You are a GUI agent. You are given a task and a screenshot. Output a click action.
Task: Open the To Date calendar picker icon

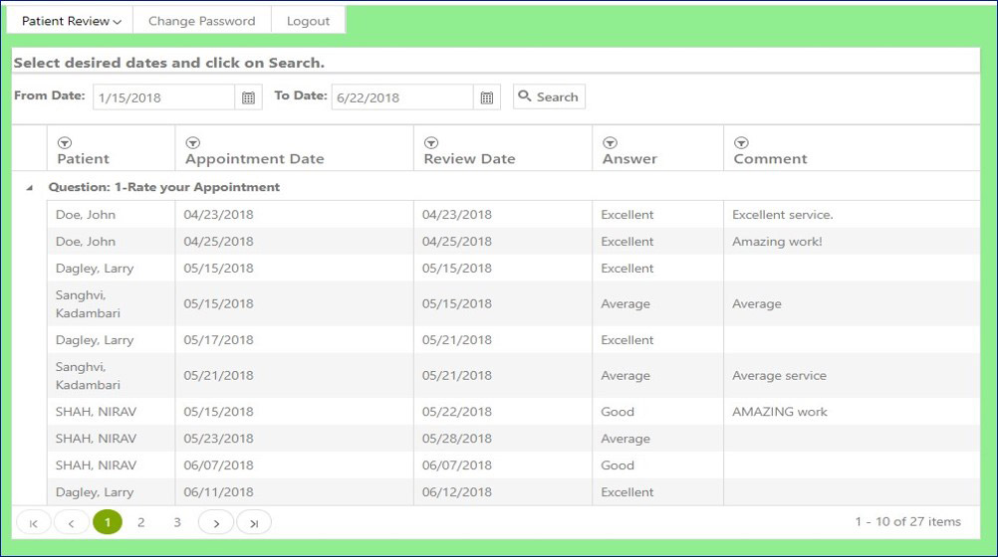coord(487,97)
